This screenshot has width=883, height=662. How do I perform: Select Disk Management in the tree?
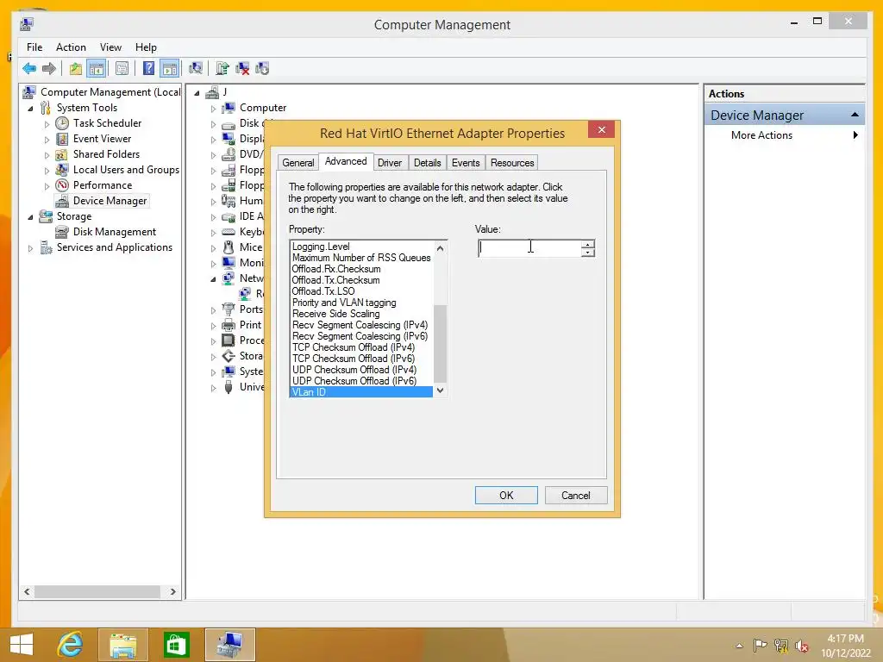pos(115,232)
